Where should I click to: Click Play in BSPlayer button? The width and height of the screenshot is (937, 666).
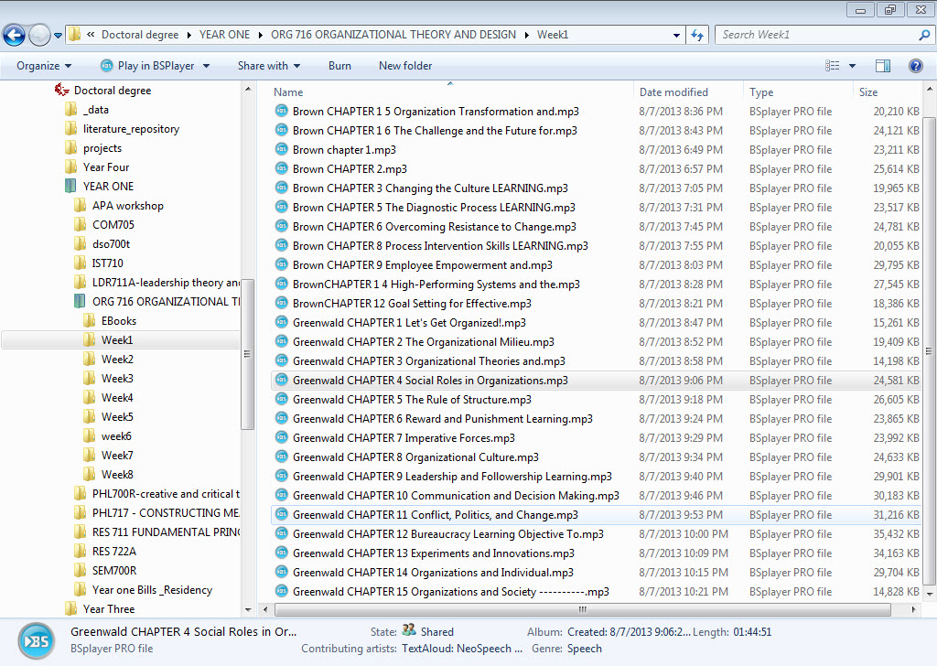coord(147,66)
